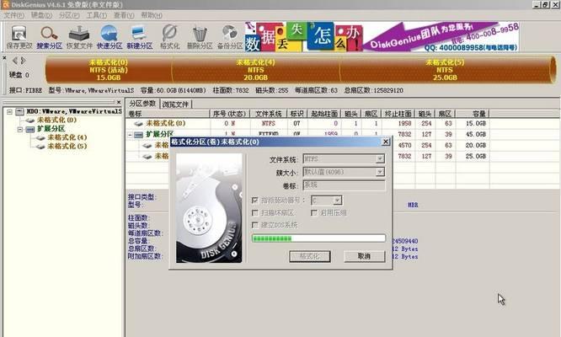Click the 起始柱面 column header
The image size is (561, 337).
[x=324, y=114]
